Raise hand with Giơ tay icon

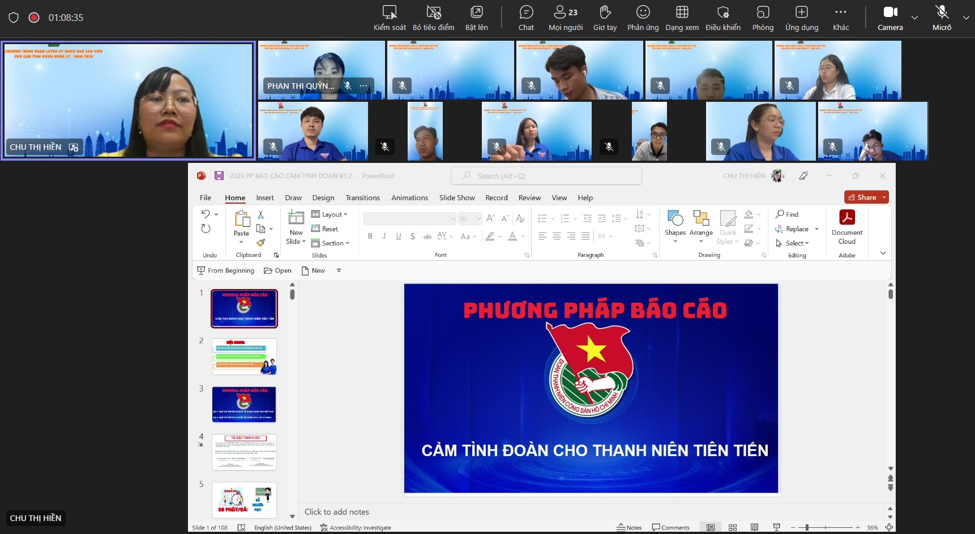click(x=605, y=18)
